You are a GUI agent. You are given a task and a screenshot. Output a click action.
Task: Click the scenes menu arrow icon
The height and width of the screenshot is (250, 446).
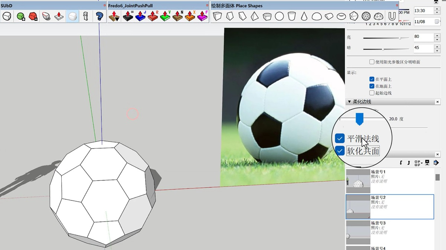pos(436,163)
